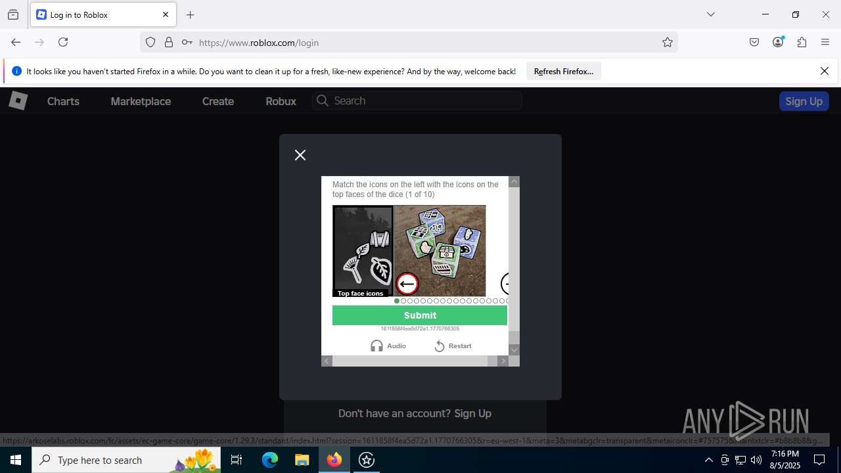841x473 pixels.
Task: Open the Charts page
Action: click(x=63, y=101)
